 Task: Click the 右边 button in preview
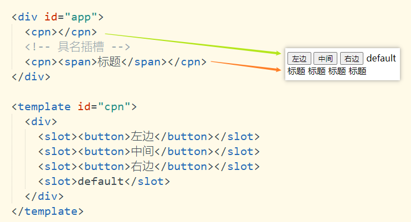click(352, 59)
